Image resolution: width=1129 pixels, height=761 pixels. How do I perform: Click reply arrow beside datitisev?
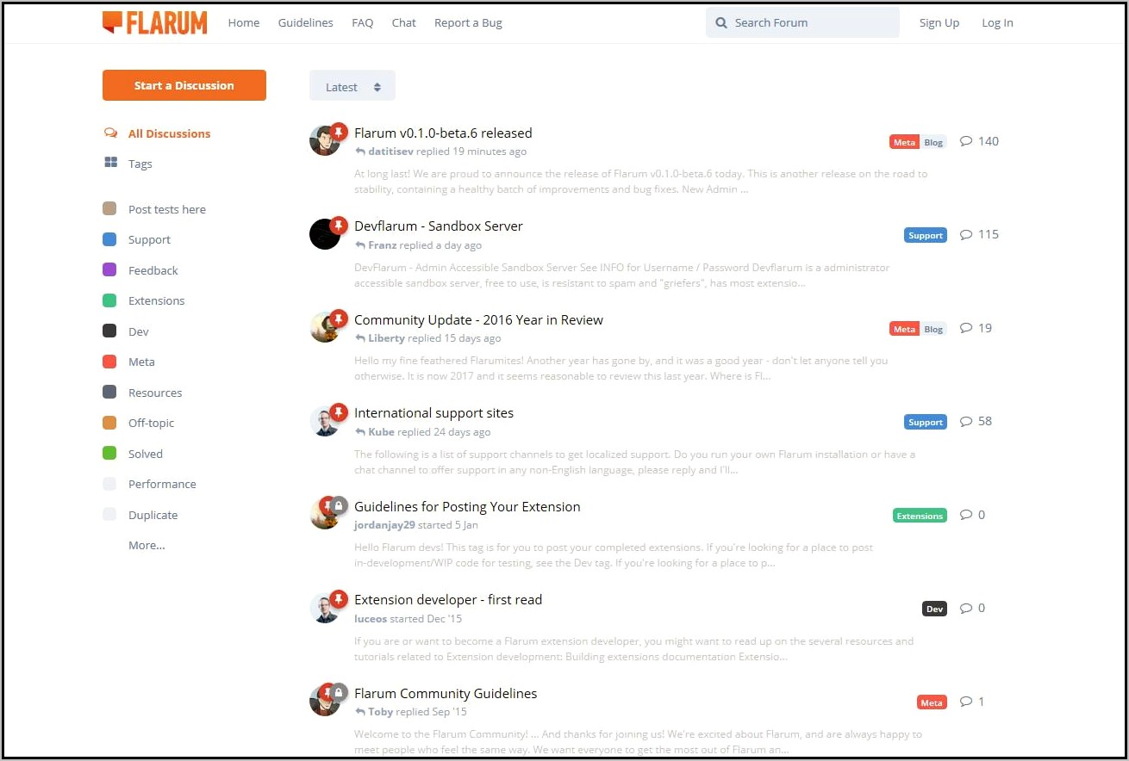(360, 152)
